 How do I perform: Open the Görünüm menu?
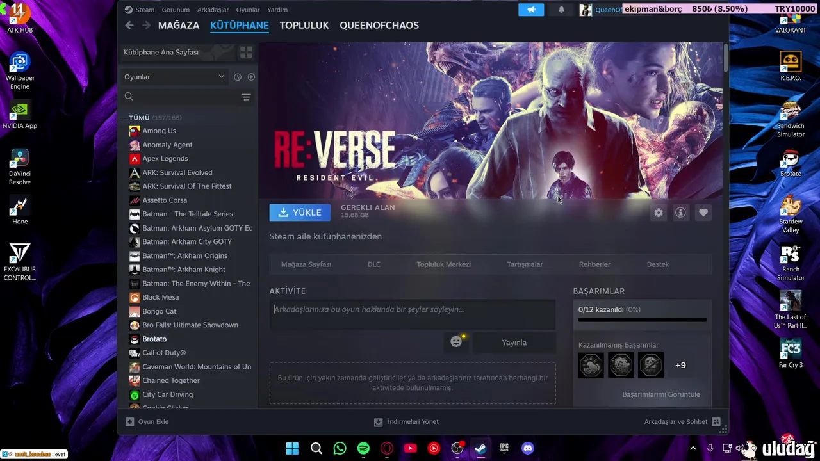click(x=176, y=10)
